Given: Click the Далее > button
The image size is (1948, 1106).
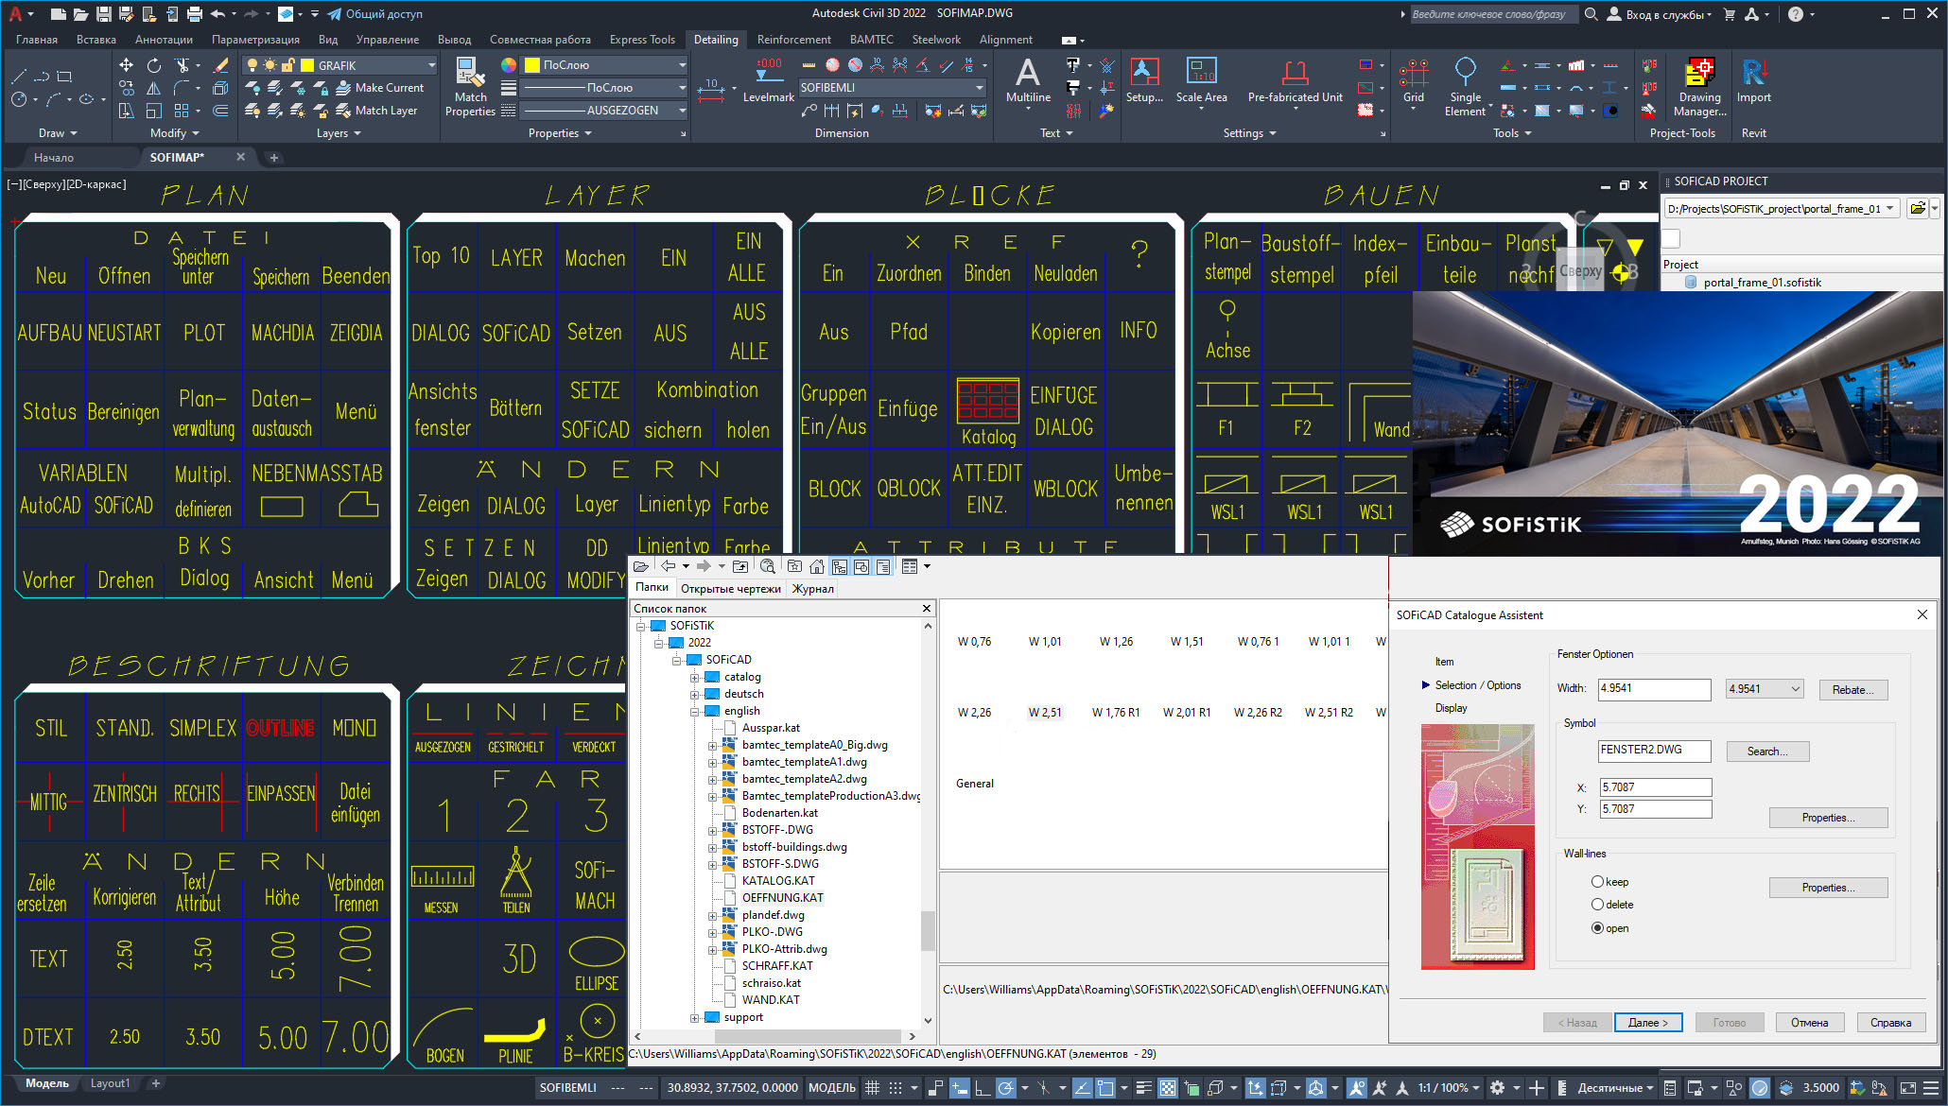Looking at the screenshot, I should [x=1648, y=1023].
